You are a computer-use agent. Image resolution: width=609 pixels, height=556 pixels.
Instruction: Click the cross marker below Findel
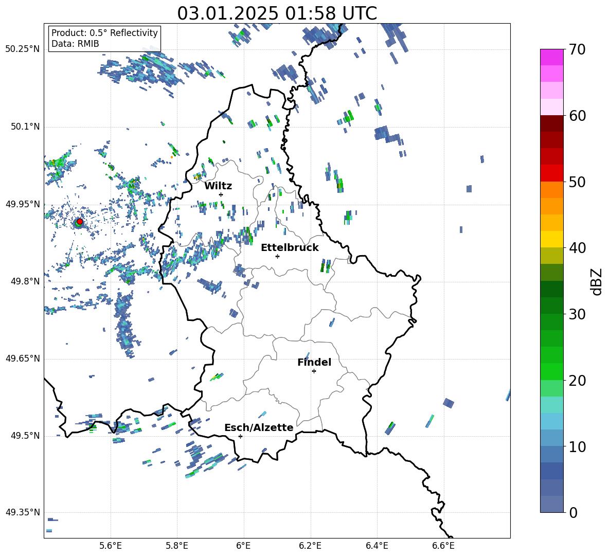(314, 371)
